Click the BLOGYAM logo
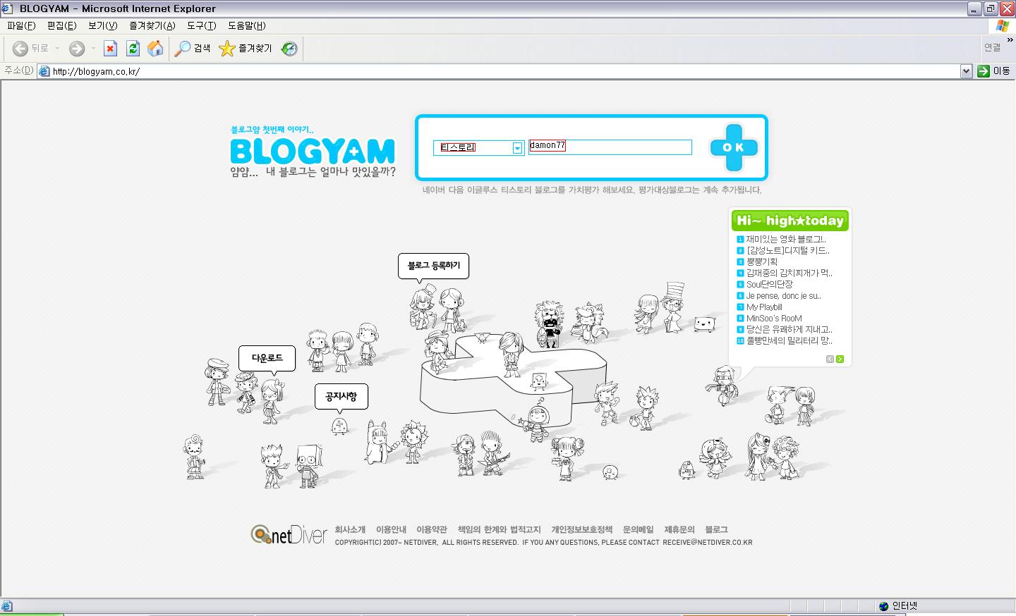This screenshot has height=616, width=1016. 313,151
